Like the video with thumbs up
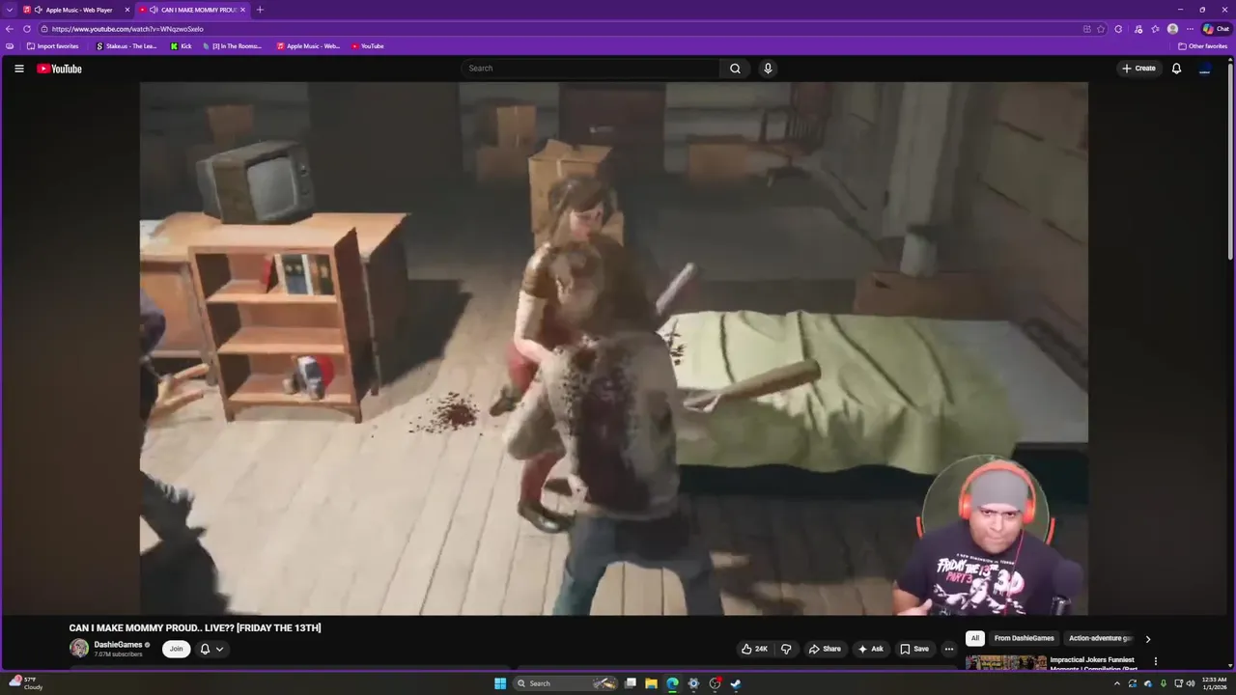 [754, 649]
